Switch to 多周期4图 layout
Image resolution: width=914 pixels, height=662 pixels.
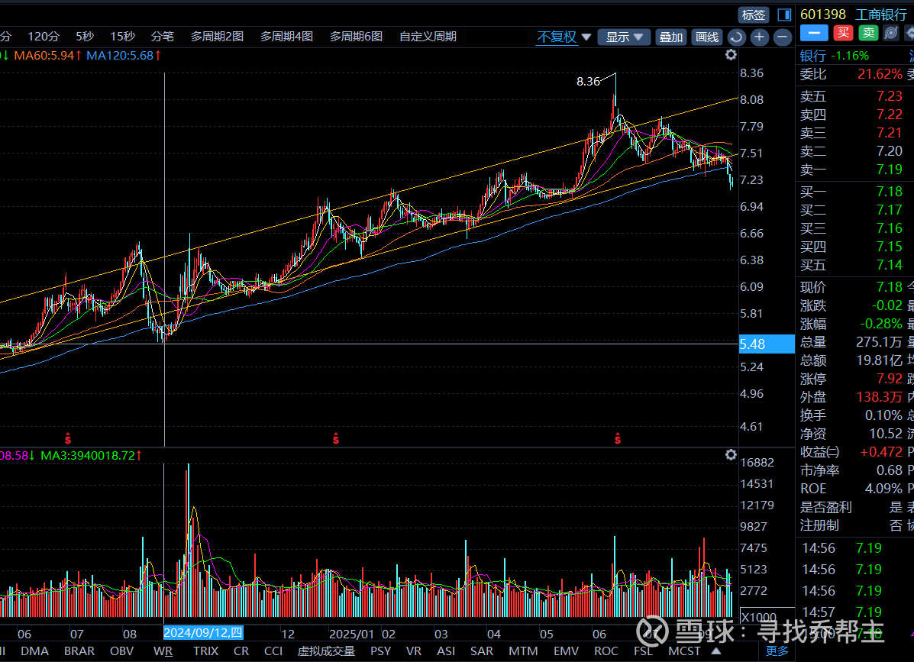coord(286,36)
